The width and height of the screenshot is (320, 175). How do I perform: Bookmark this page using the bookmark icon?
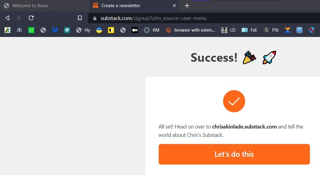pos(80,18)
